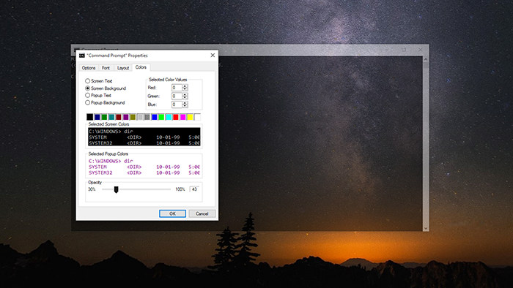This screenshot has width=513, height=288.
Task: Increase Blue value with up spinner arrow
Action: pos(185,103)
